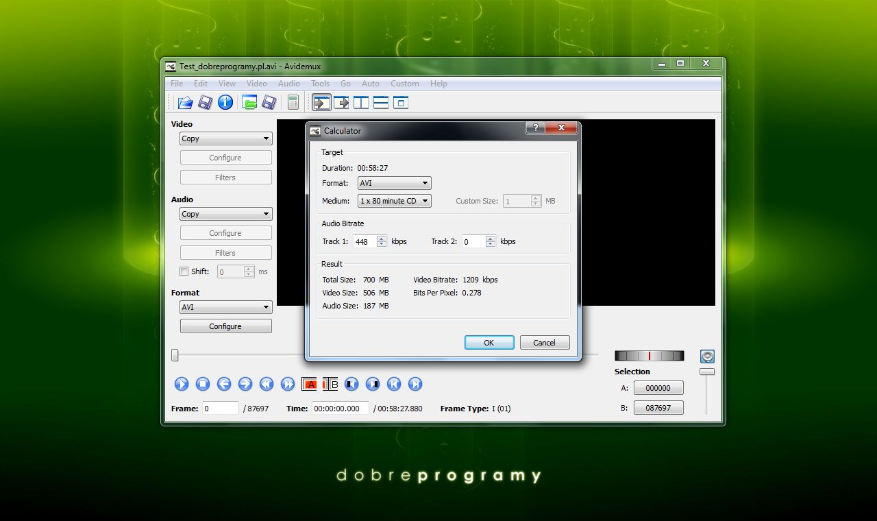This screenshot has width=877, height=521.
Task: Choose side-by-side display mode icon
Action: click(x=361, y=103)
